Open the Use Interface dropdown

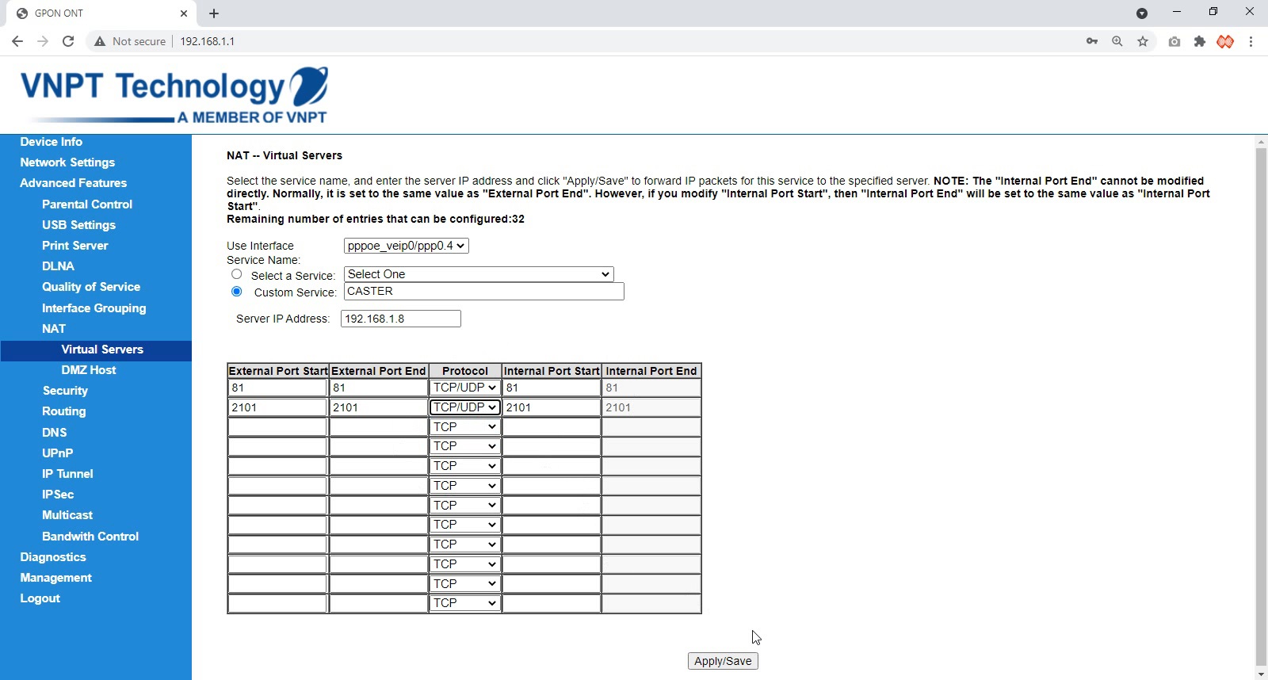406,246
